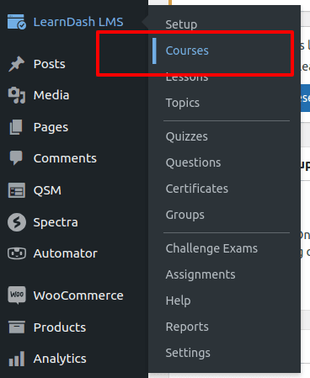Click the Spectra logo icon
Viewport: 310px width, 378px height.
tap(17, 222)
